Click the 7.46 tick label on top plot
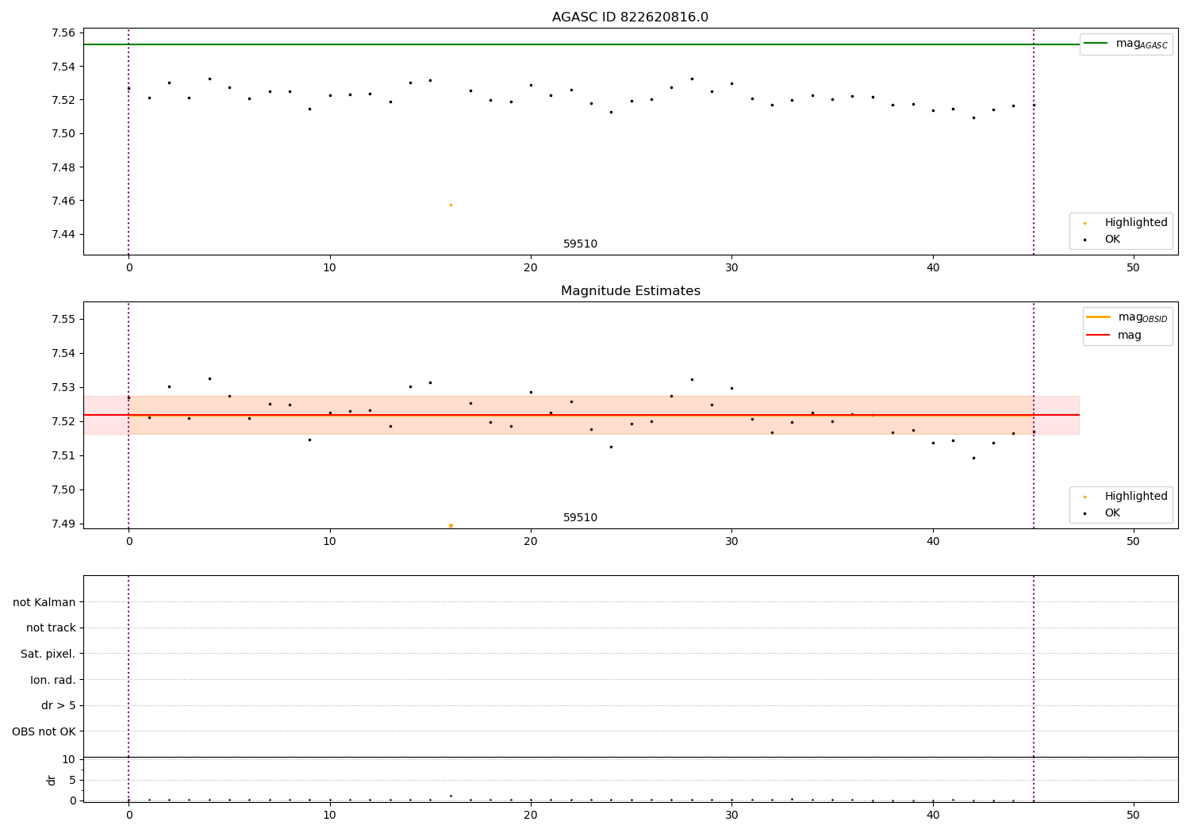Image resolution: width=1190 pixels, height=833 pixels. pos(63,201)
